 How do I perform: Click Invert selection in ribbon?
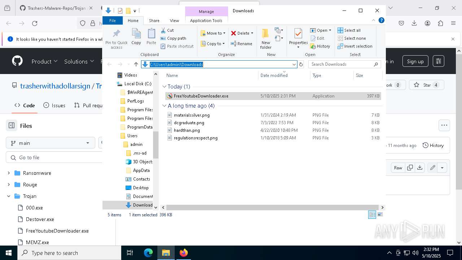355,46
